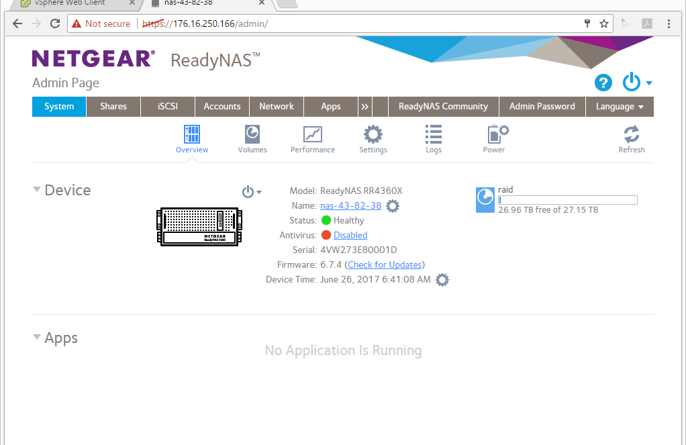Click the Healthy status text

[x=348, y=221]
